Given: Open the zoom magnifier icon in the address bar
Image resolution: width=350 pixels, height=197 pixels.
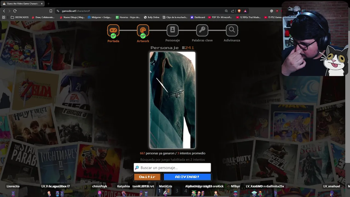Looking at the screenshot, I should 226,11.
